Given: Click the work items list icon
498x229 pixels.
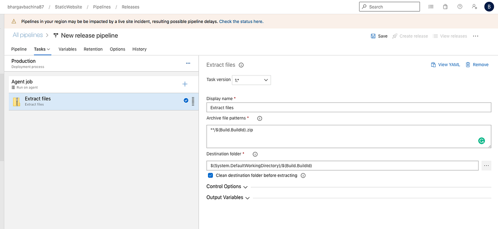Looking at the screenshot, I should click(431, 7).
